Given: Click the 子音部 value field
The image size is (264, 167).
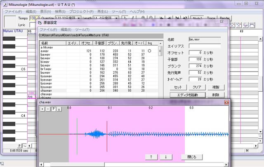Looking at the screenshot, I should point(195,59).
